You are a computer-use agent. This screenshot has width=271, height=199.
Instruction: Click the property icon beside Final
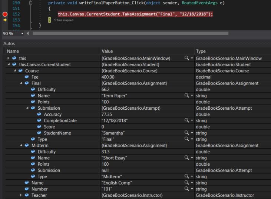pos(27,83)
